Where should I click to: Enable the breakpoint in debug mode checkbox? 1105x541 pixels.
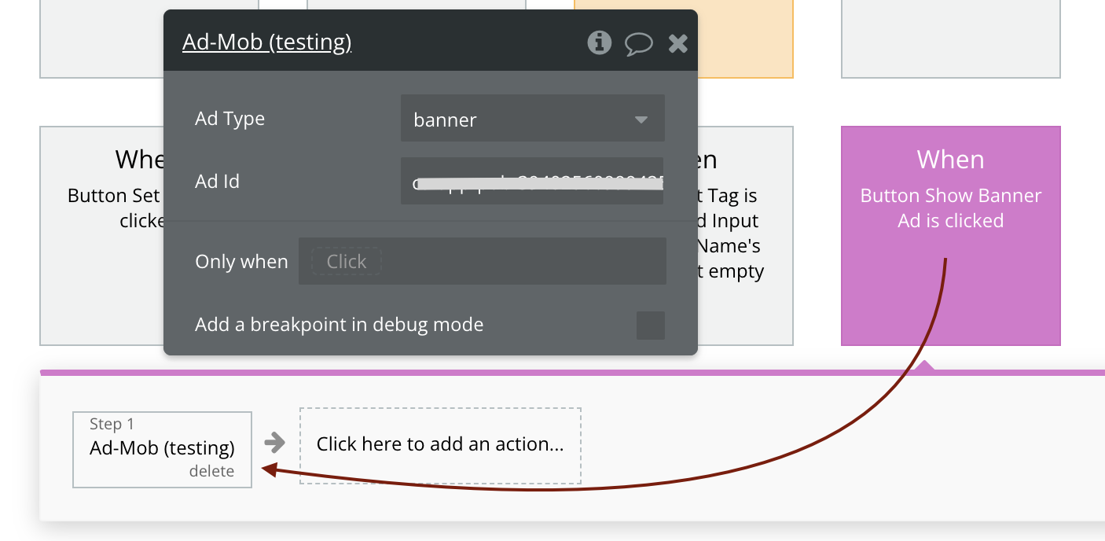[650, 325]
